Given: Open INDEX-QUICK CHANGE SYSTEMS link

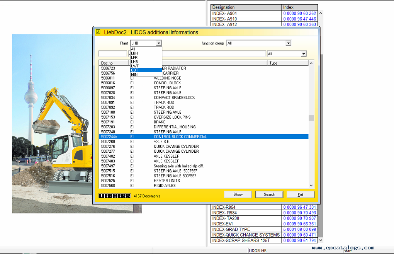Looking at the screenshot, I should (299, 235).
